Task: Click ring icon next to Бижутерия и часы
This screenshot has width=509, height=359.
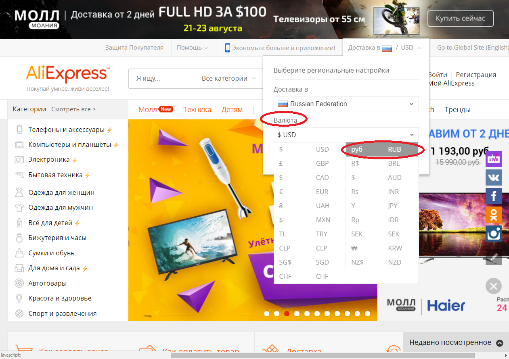Action: pyautogui.click(x=19, y=238)
